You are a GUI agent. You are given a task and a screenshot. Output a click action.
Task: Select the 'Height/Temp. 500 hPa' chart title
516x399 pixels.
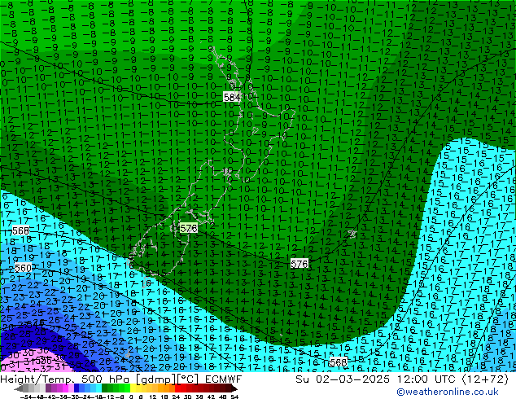click(66, 379)
